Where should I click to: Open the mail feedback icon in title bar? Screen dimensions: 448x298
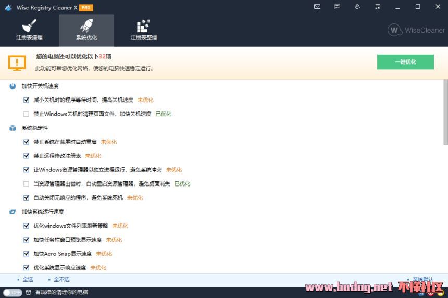coord(317,7)
